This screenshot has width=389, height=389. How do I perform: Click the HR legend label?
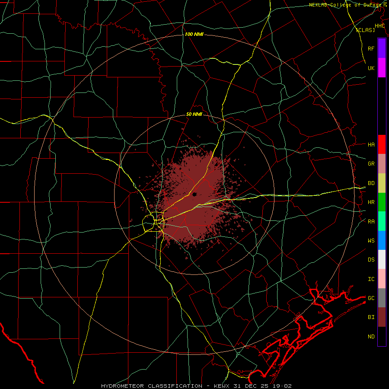coord(371,202)
